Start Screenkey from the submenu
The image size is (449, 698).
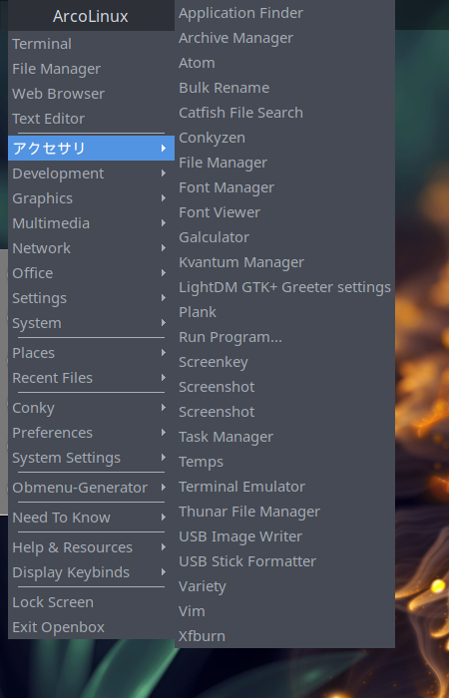tap(284, 362)
